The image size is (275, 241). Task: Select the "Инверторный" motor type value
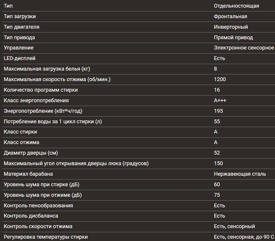(x=231, y=27)
